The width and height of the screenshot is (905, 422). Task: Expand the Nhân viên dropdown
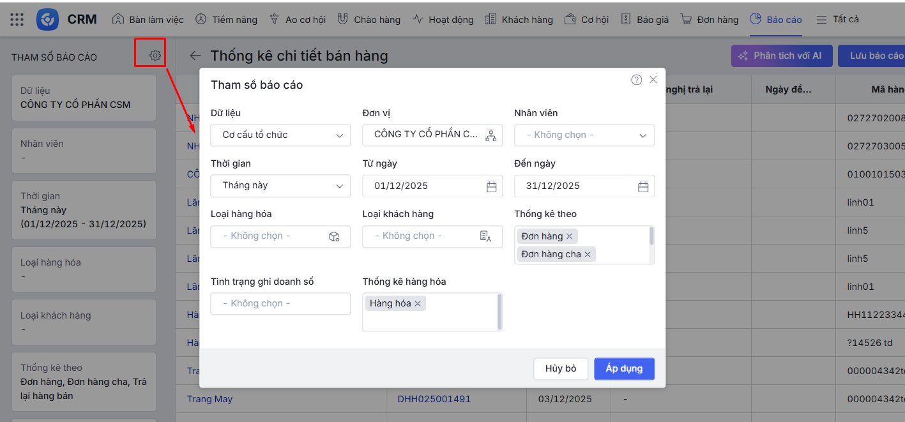coord(584,135)
